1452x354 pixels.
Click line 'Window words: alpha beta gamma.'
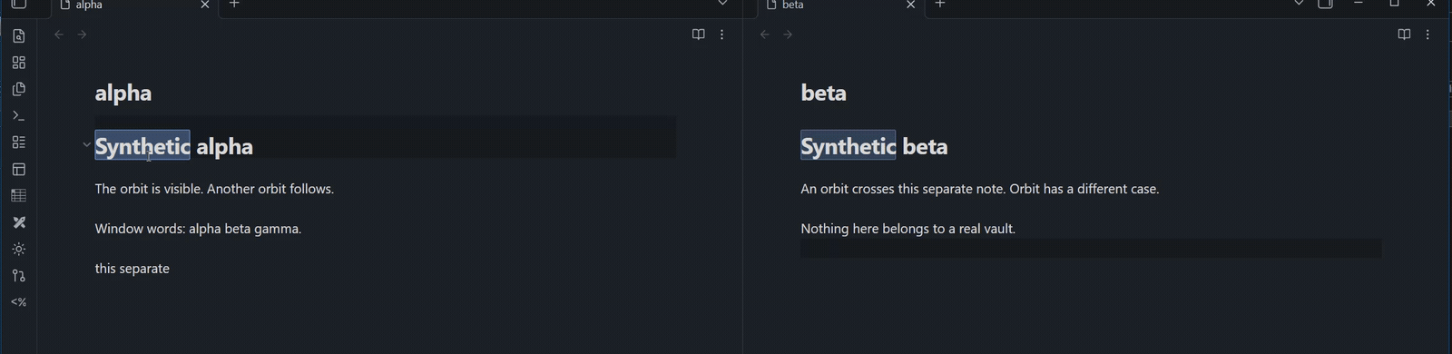(x=198, y=229)
